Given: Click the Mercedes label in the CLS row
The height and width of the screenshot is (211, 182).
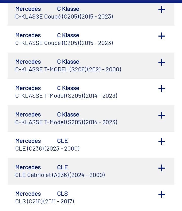Looking at the screenshot, I should click(x=28, y=194).
